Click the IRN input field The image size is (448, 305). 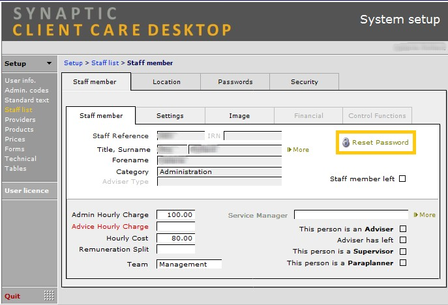253,136
